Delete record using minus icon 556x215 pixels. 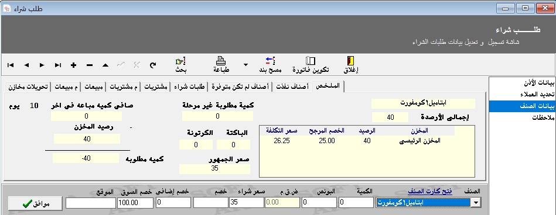point(90,65)
